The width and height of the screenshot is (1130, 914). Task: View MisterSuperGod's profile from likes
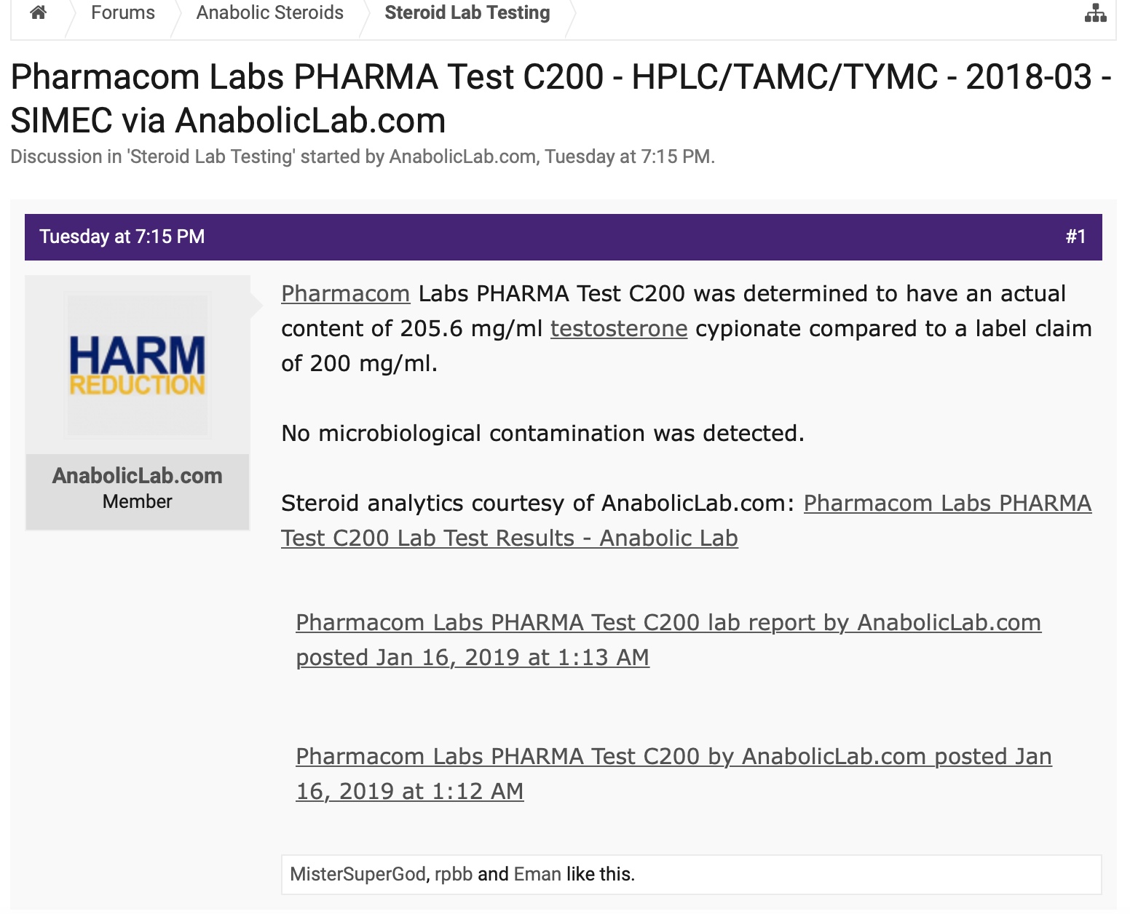pyautogui.click(x=357, y=874)
